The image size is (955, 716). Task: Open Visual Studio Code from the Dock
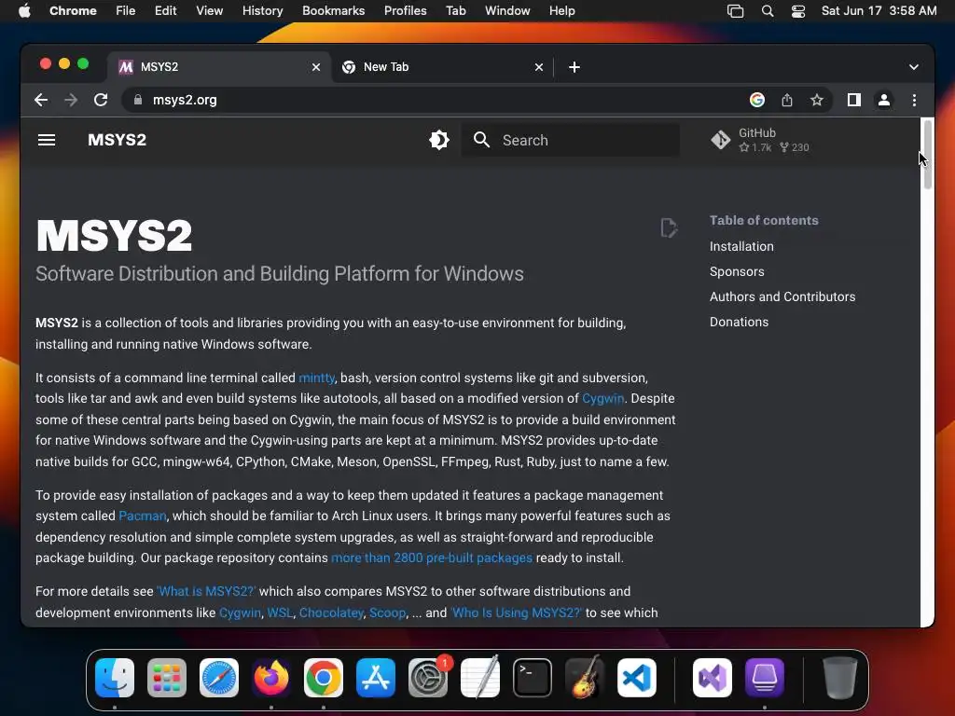tap(636, 678)
